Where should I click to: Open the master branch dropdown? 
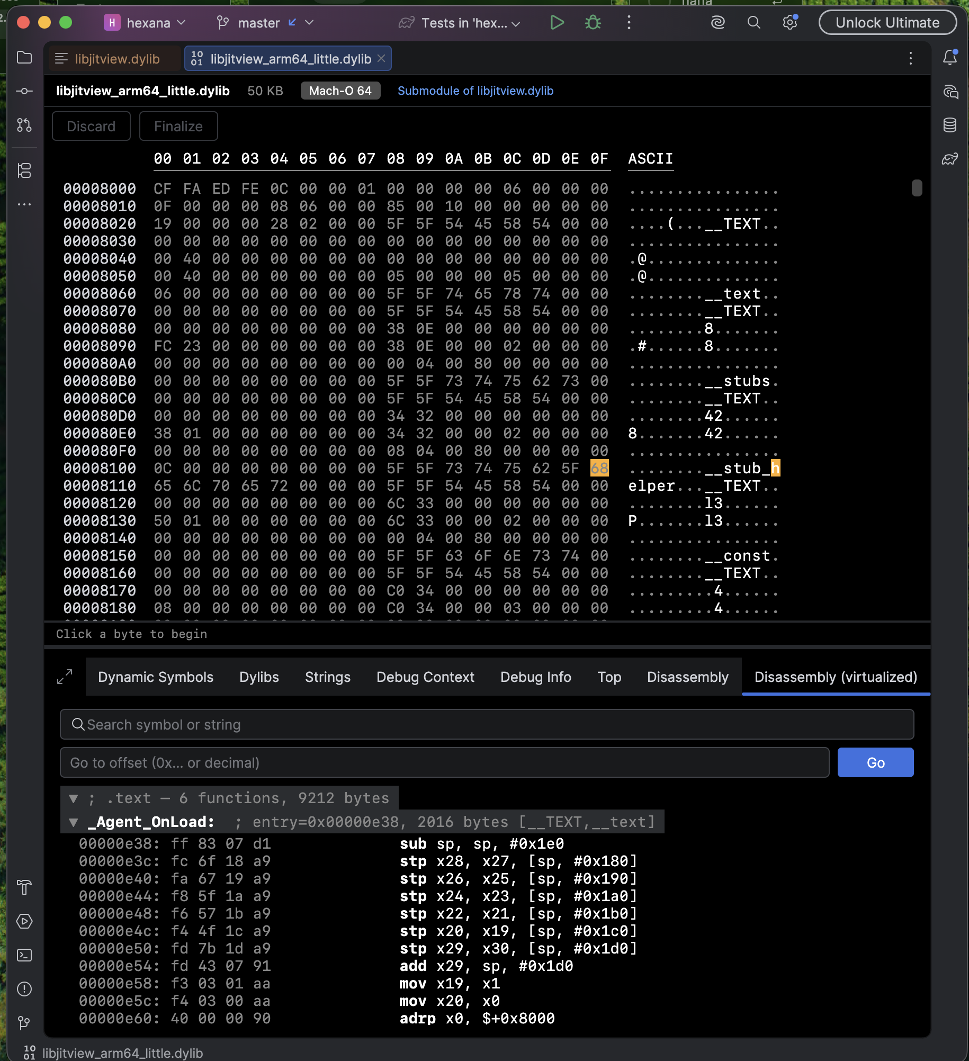click(265, 23)
